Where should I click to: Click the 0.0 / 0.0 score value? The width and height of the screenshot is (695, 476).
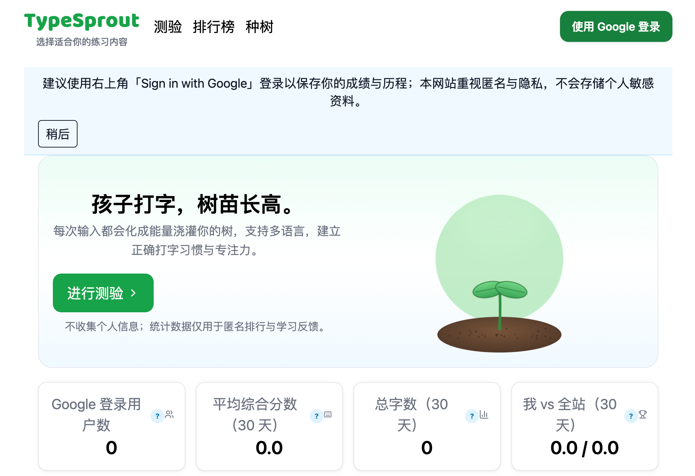pos(584,447)
